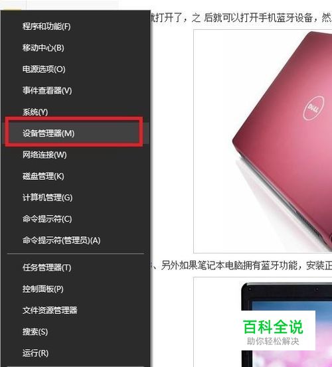
Task: Open 控制面板(P)
Action: pos(75,289)
